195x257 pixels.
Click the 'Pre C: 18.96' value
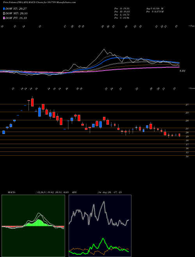point(122,18)
